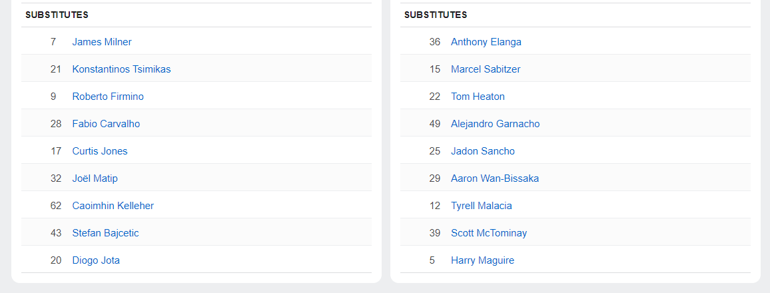Click the Konstantinos Tsimikas link

121,69
